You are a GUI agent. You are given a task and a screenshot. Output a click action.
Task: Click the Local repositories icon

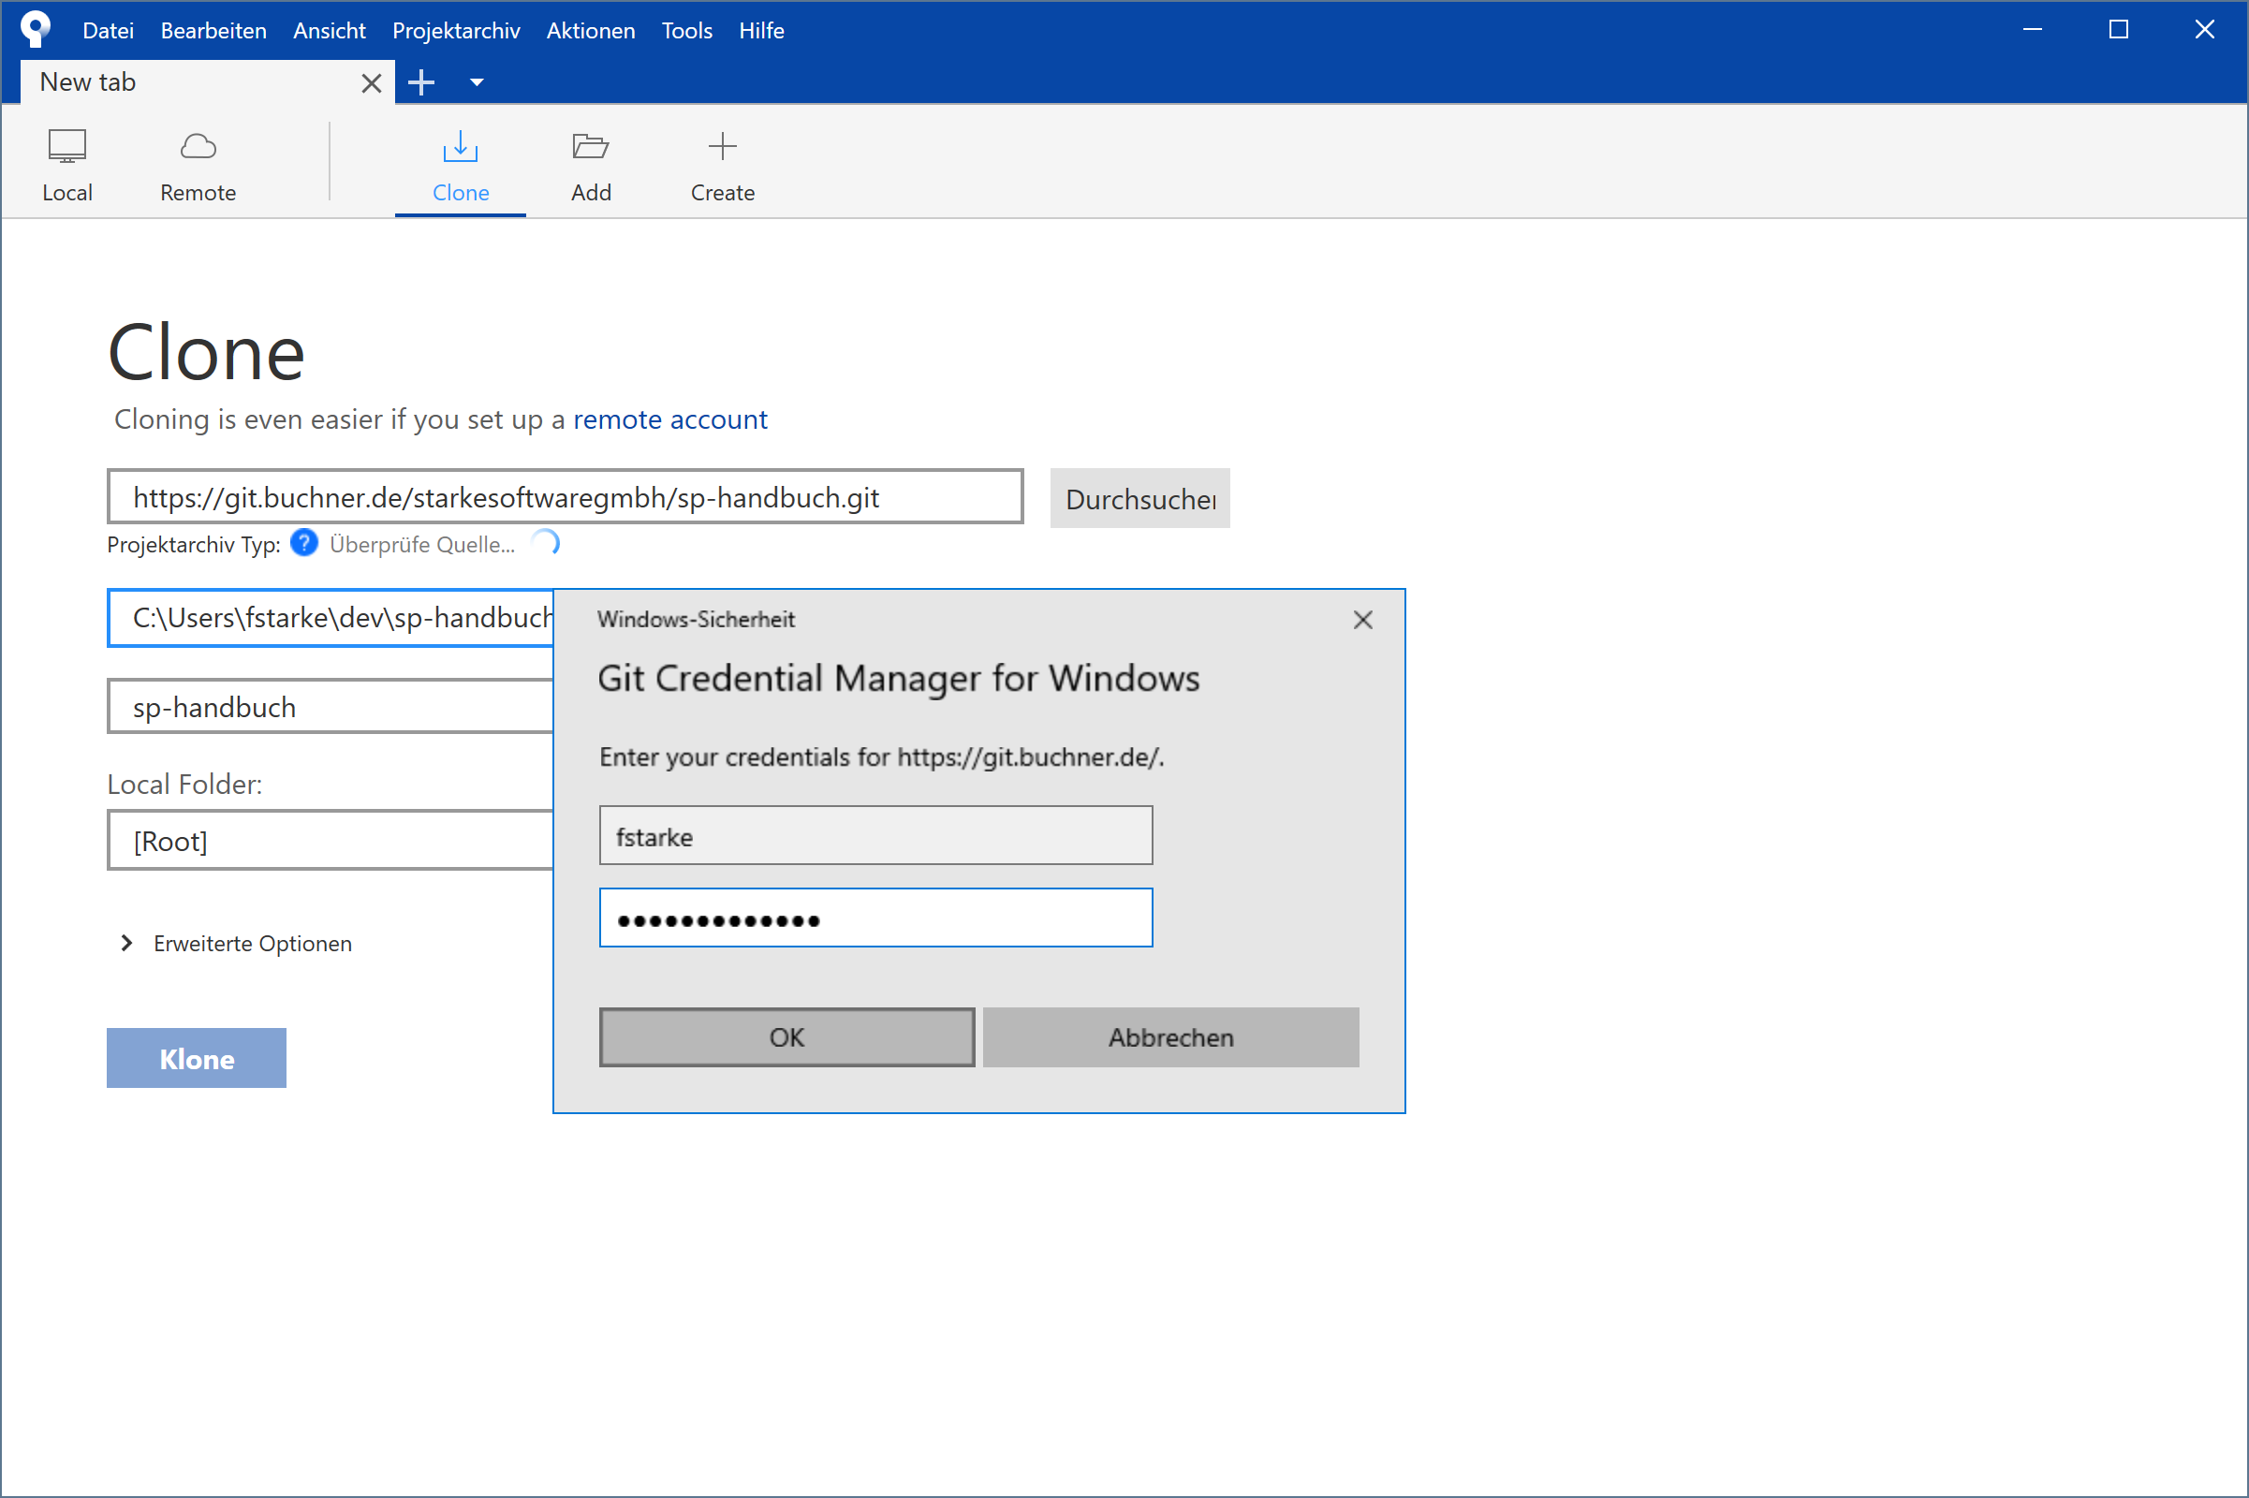click(66, 146)
